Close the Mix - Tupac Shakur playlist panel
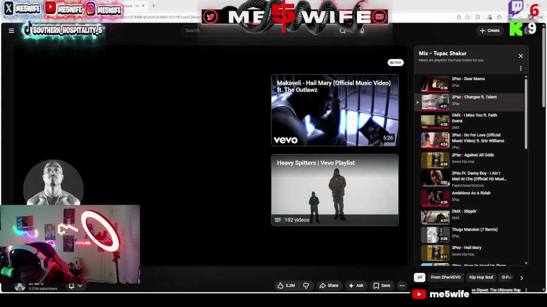The width and height of the screenshot is (547, 307). click(x=521, y=56)
